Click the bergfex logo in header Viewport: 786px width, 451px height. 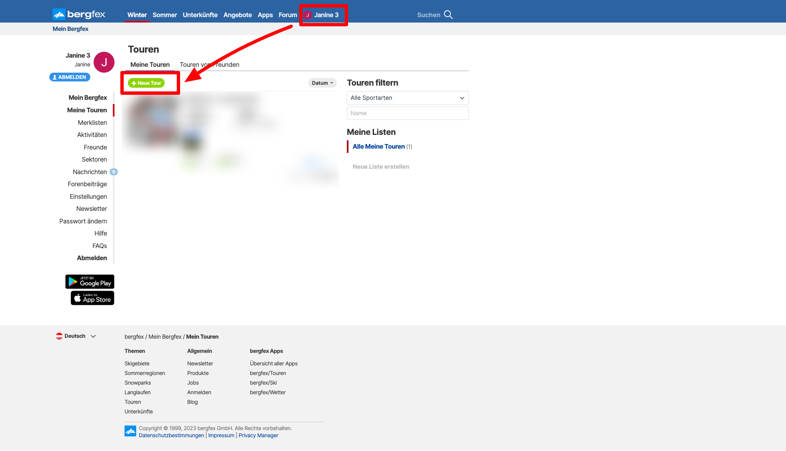click(79, 15)
